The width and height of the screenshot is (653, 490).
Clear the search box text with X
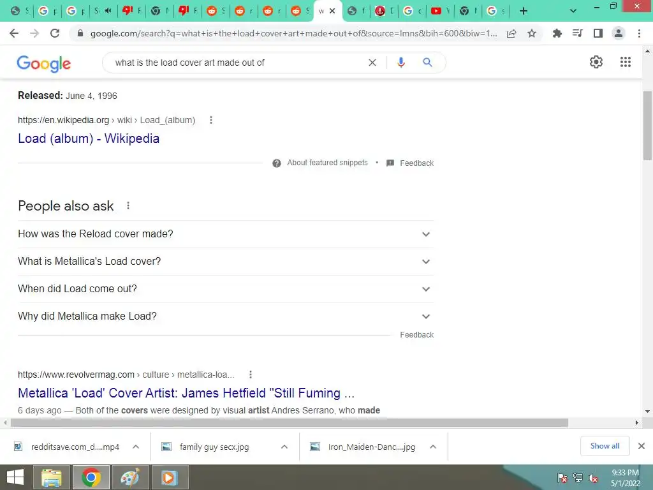[x=372, y=63]
